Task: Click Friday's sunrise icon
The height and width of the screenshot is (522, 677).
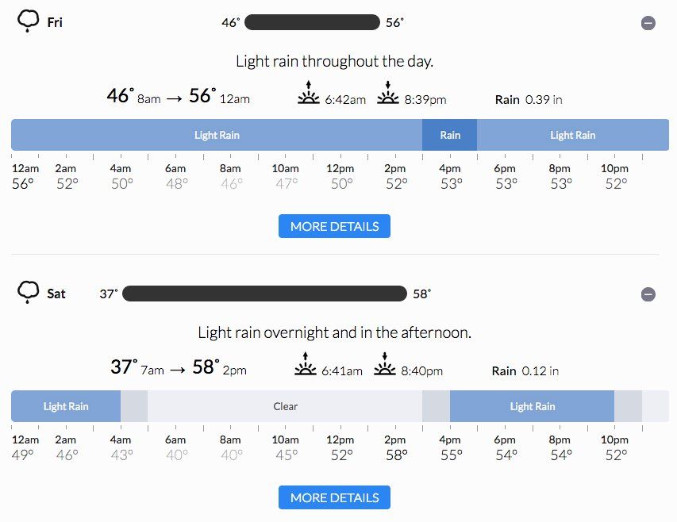Action: click(x=308, y=94)
